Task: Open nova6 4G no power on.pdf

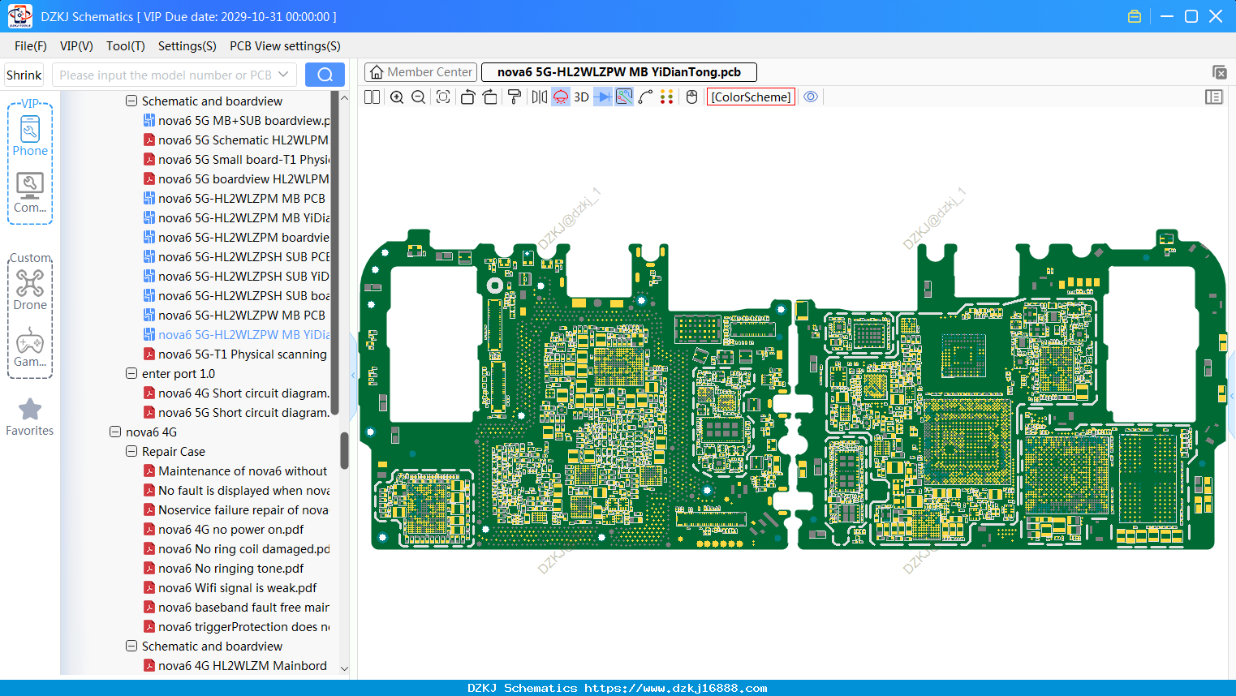Action: pyautogui.click(x=224, y=530)
